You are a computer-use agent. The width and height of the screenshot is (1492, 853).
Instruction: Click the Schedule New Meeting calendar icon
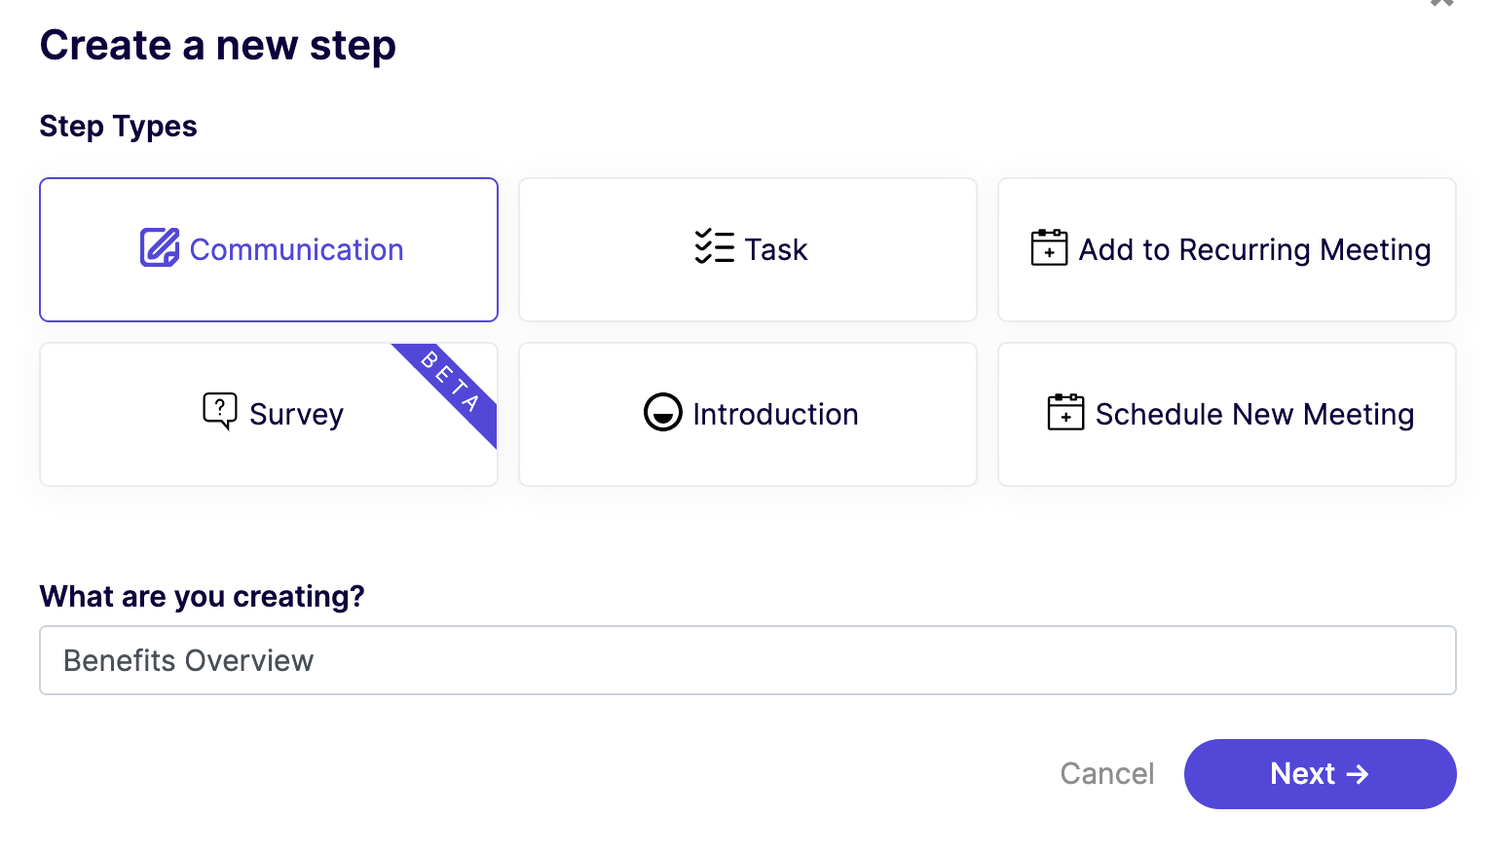coord(1065,412)
